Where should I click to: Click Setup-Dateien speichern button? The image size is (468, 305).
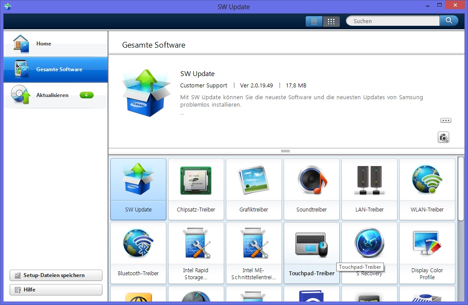pyautogui.click(x=56, y=275)
